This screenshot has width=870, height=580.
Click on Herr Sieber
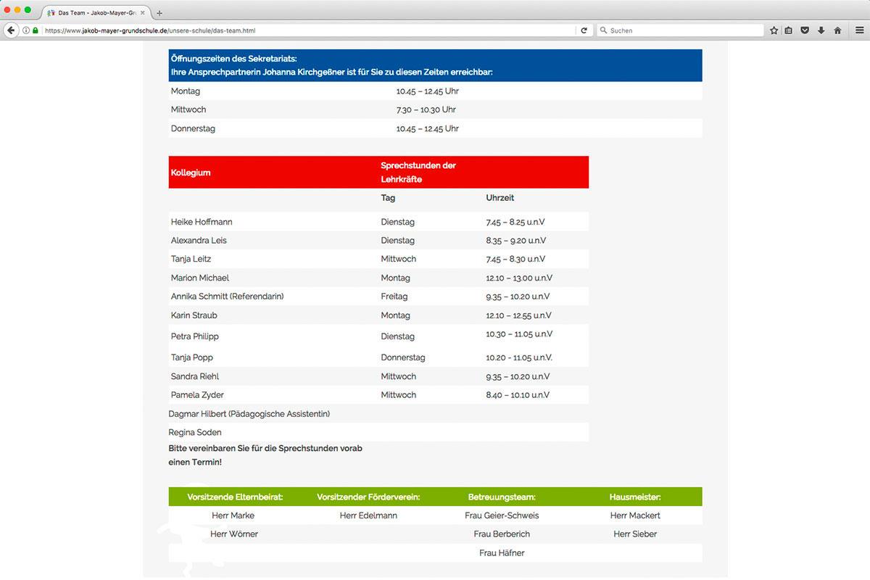[x=635, y=534]
